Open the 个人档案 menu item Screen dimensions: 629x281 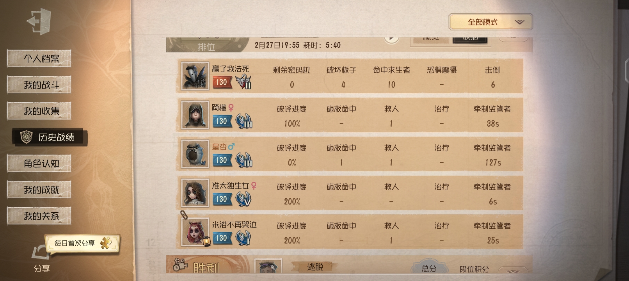point(39,59)
